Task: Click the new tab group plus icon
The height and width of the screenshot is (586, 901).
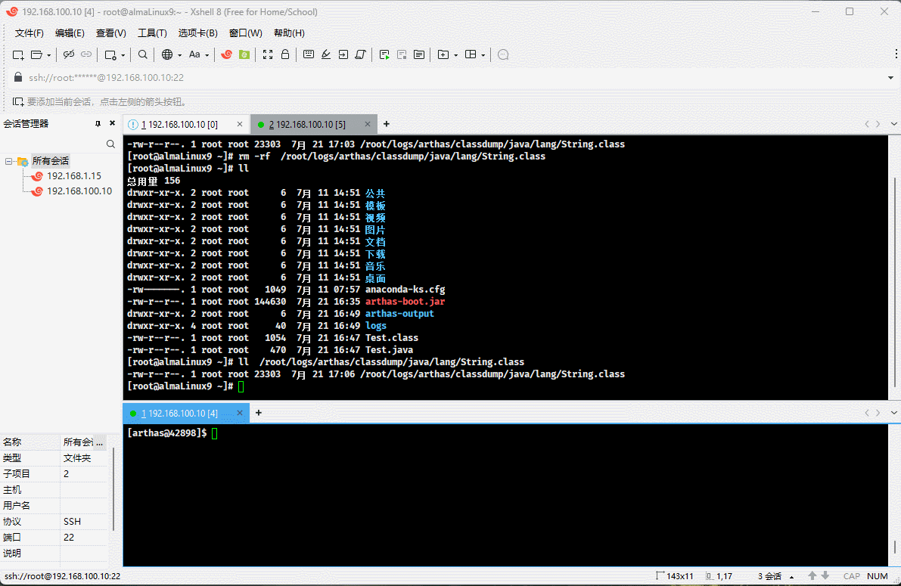Action: point(443,54)
